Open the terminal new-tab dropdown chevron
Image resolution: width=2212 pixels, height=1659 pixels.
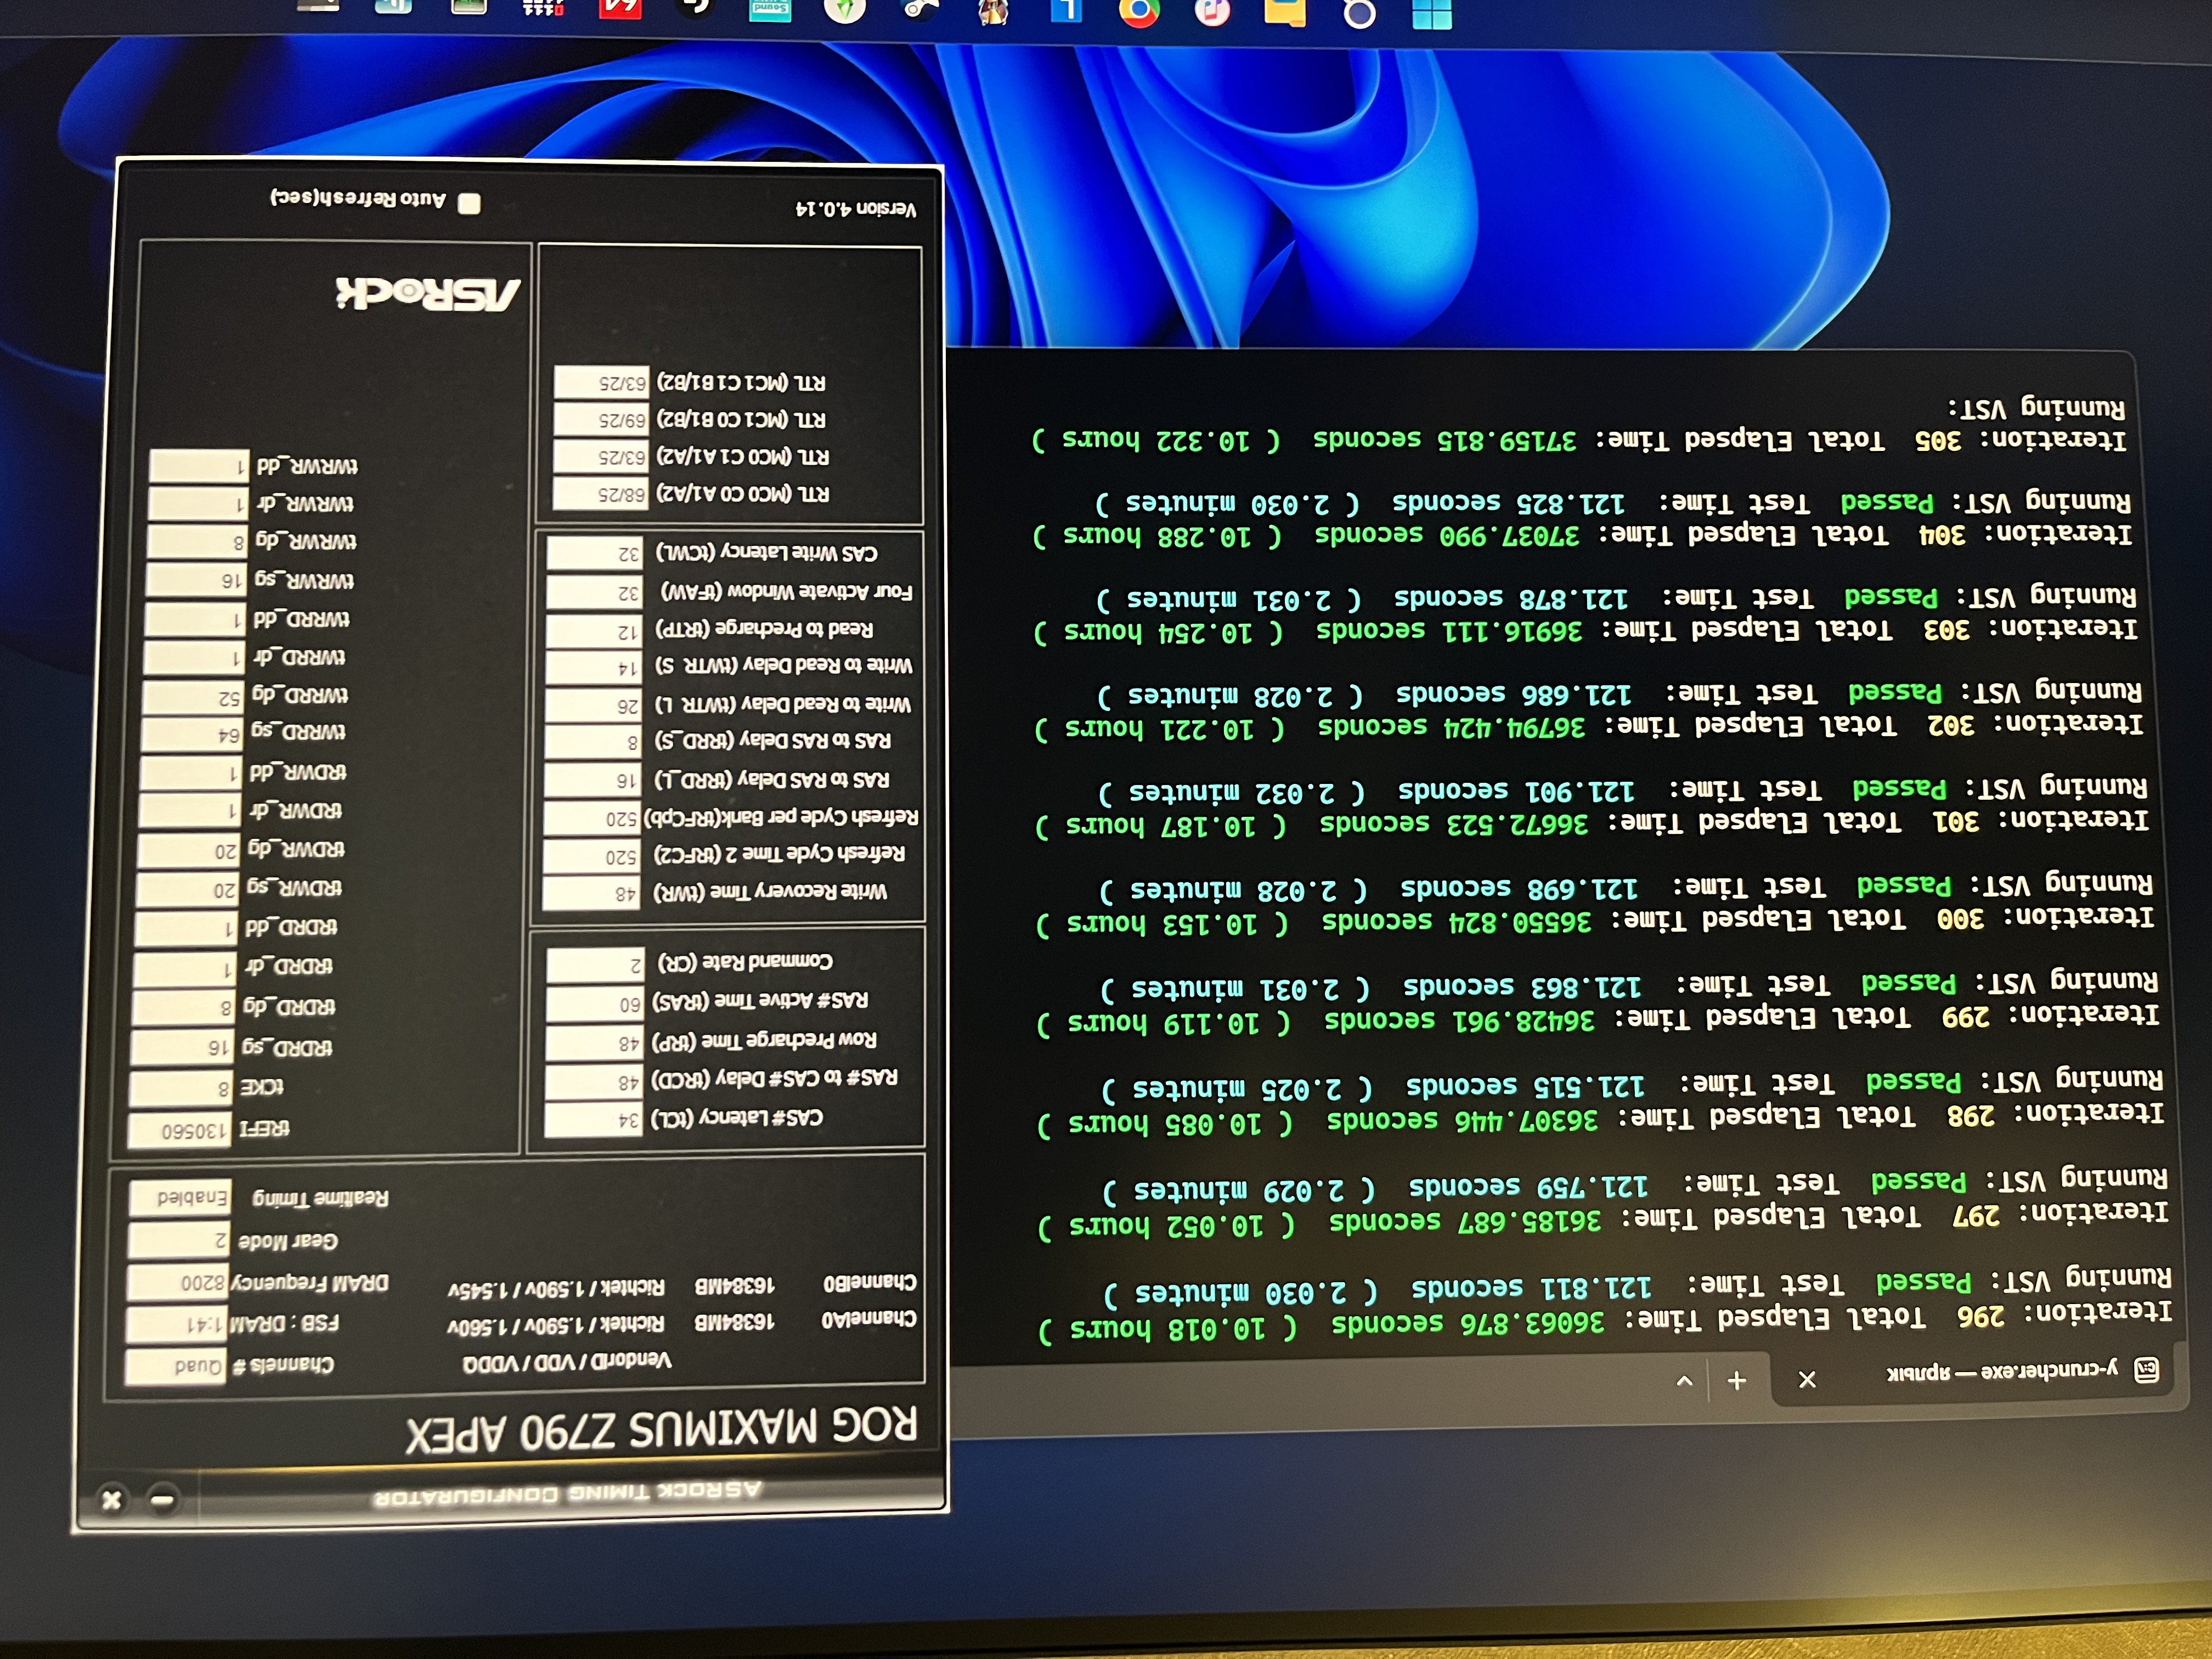tap(1684, 1380)
